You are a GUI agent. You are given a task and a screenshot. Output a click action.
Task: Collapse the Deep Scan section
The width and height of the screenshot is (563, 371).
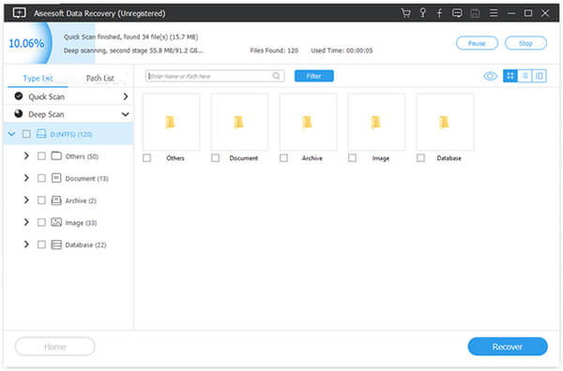point(125,114)
